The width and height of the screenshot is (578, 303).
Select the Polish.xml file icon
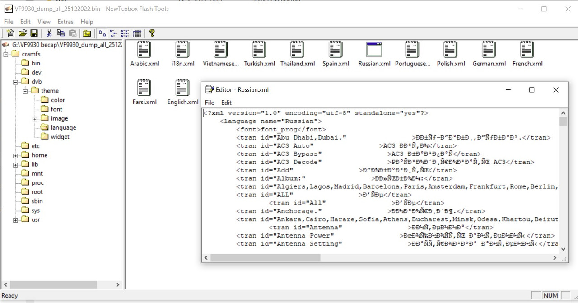tap(451, 49)
